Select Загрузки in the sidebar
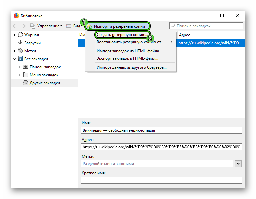Screen dimensions: 256x199 [32, 43]
